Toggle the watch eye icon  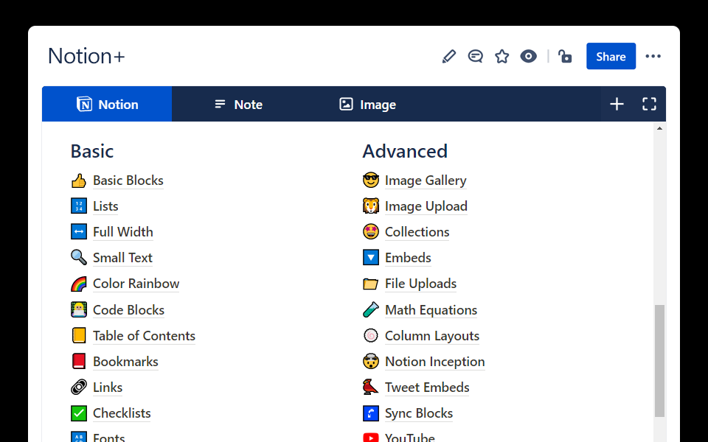[x=528, y=57]
